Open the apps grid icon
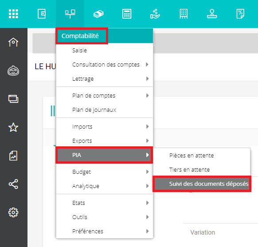Image resolution: width=258 pixels, height=247 pixels. (13, 14)
